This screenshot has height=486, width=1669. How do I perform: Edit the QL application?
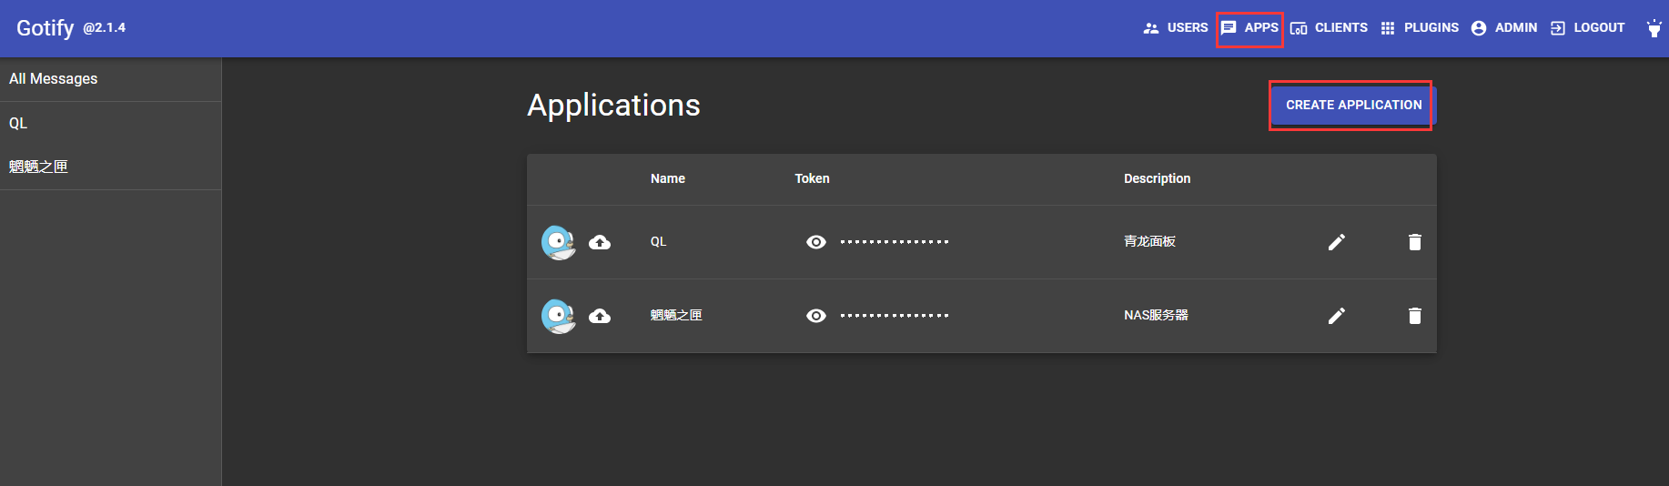1336,242
